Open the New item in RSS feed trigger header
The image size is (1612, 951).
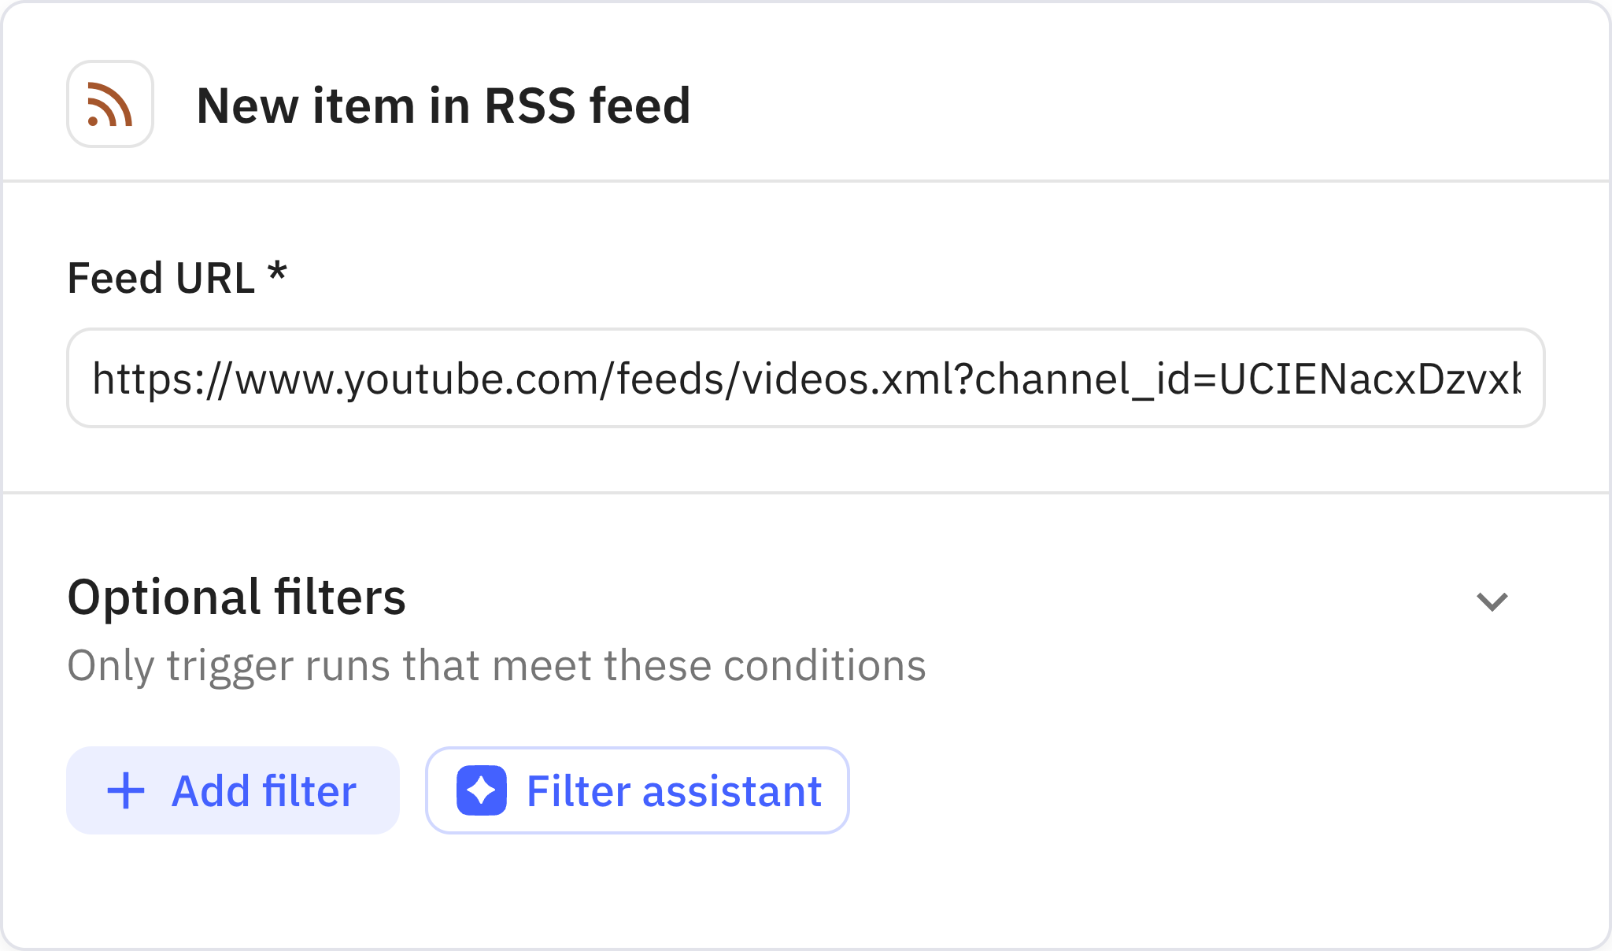(x=445, y=106)
